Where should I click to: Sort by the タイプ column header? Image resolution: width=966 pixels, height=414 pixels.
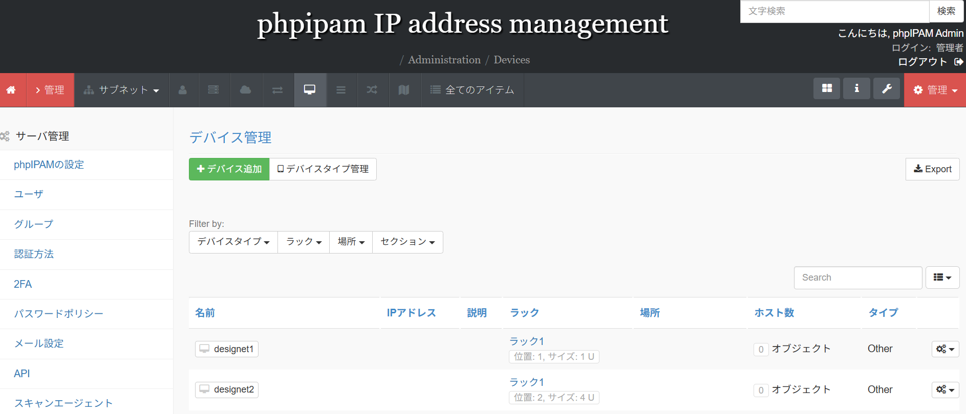click(883, 313)
